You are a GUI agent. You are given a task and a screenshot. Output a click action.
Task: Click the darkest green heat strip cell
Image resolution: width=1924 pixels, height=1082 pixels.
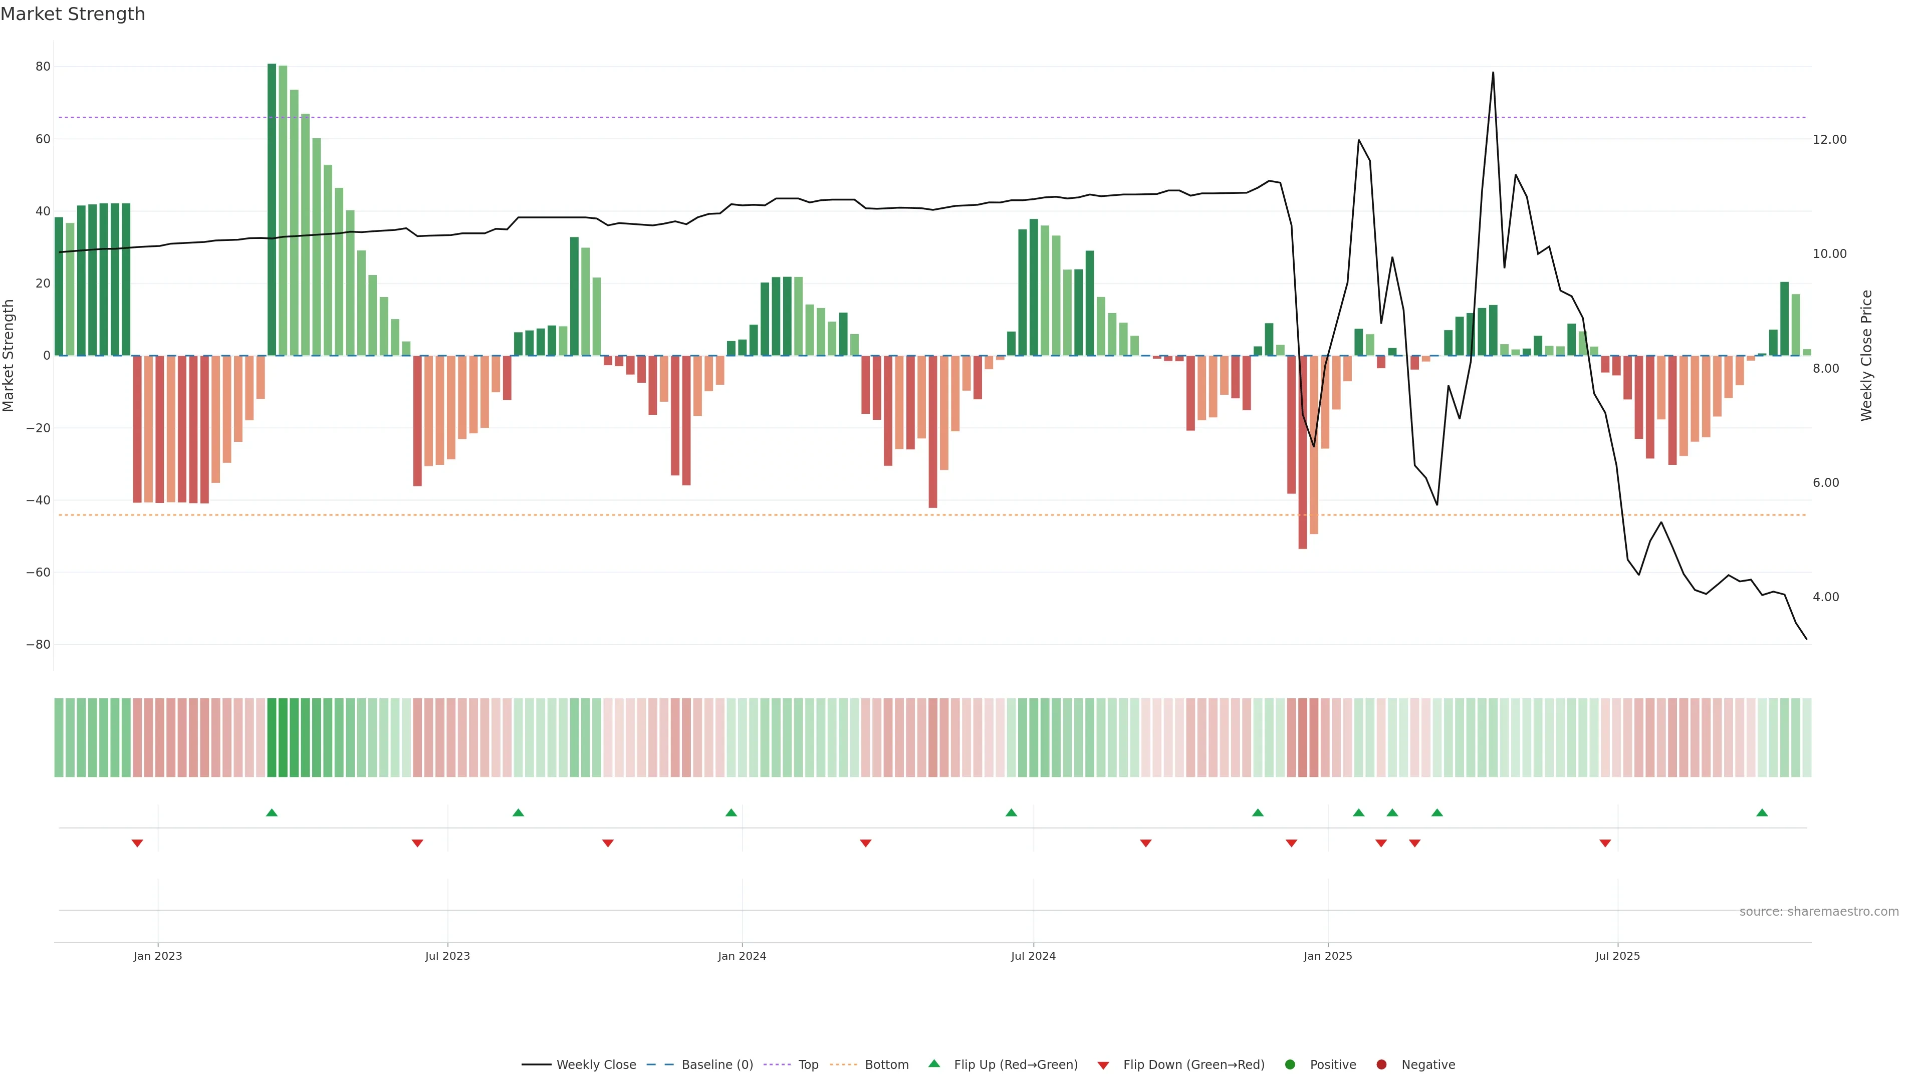click(272, 738)
